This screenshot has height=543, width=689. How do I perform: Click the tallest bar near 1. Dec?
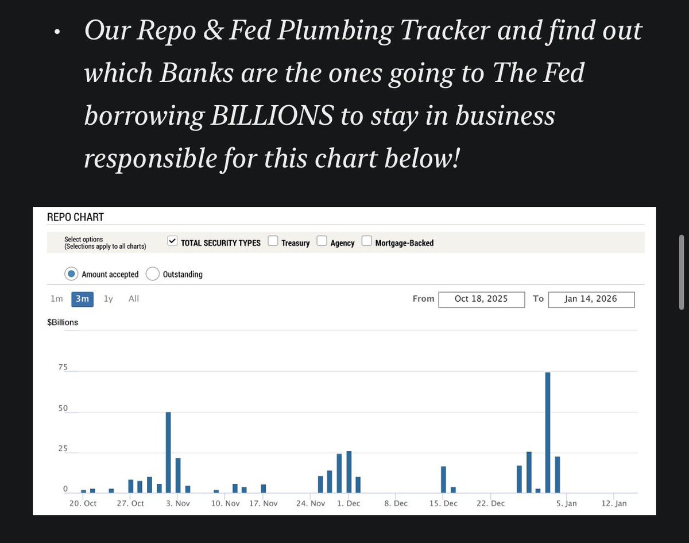tap(349, 472)
